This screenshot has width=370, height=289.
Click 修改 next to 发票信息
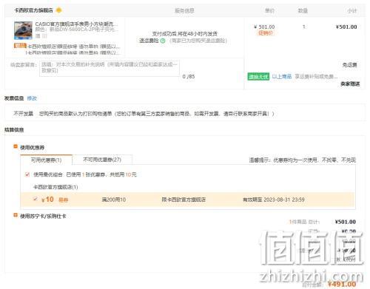(32, 98)
